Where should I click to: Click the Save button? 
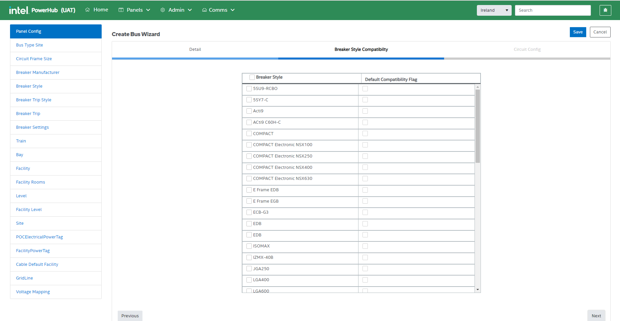578,32
